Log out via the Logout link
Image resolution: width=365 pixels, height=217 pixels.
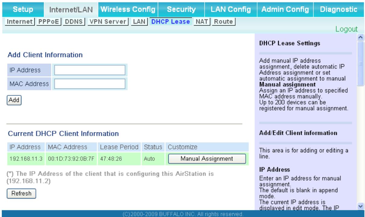point(347,29)
